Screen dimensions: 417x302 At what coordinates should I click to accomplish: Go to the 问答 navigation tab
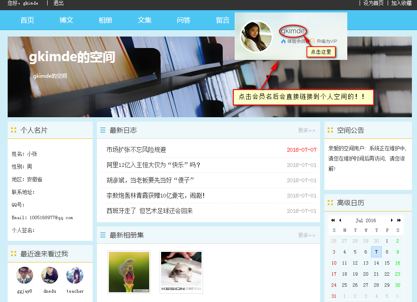(184, 20)
